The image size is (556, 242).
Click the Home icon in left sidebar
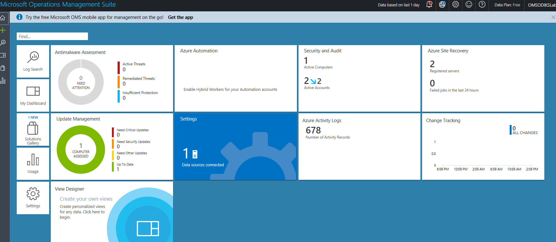3,18
